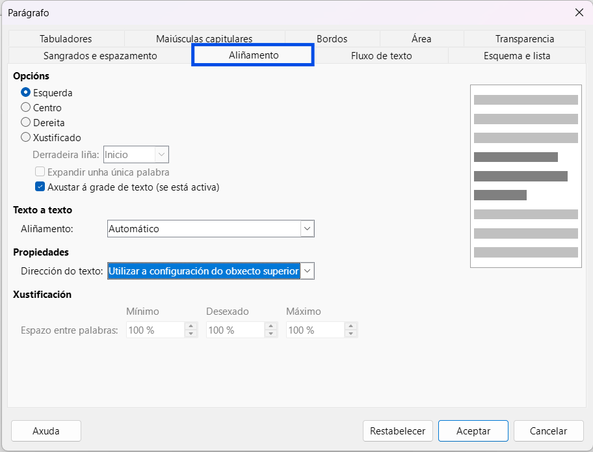
Task: Go to the Bordos tab
Action: click(x=332, y=38)
